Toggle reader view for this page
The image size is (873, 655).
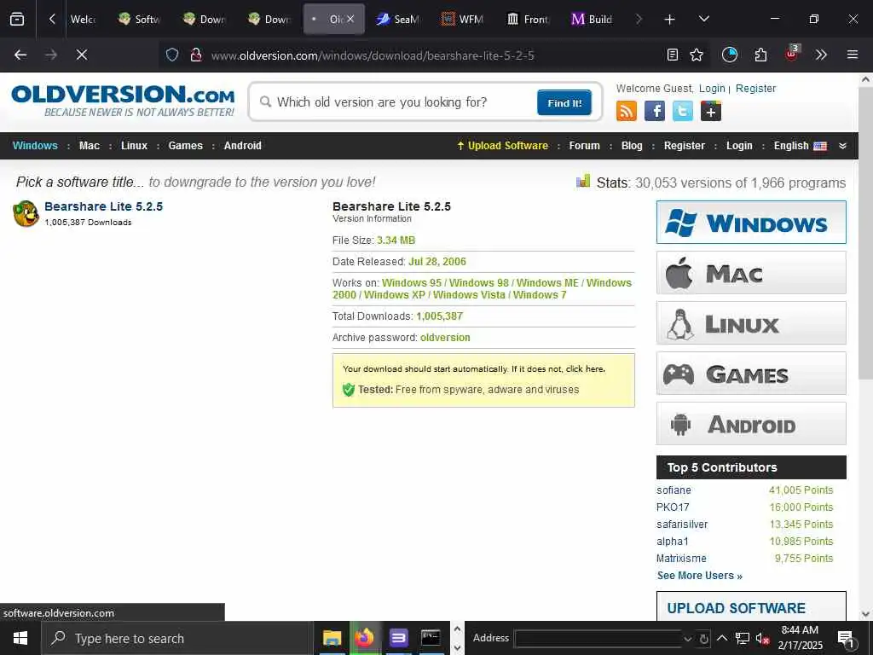pos(673,55)
